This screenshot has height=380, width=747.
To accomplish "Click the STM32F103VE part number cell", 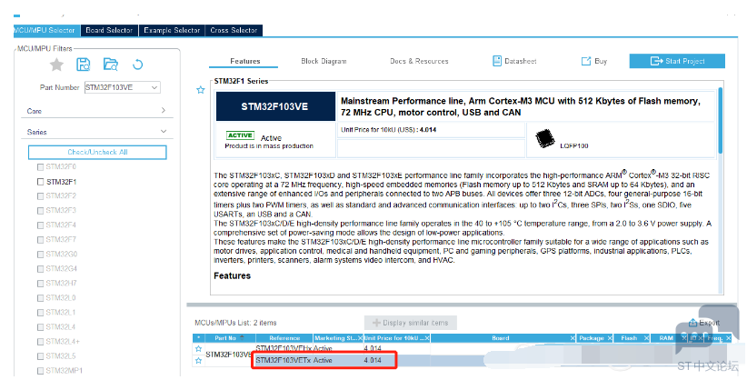I will point(229,355).
